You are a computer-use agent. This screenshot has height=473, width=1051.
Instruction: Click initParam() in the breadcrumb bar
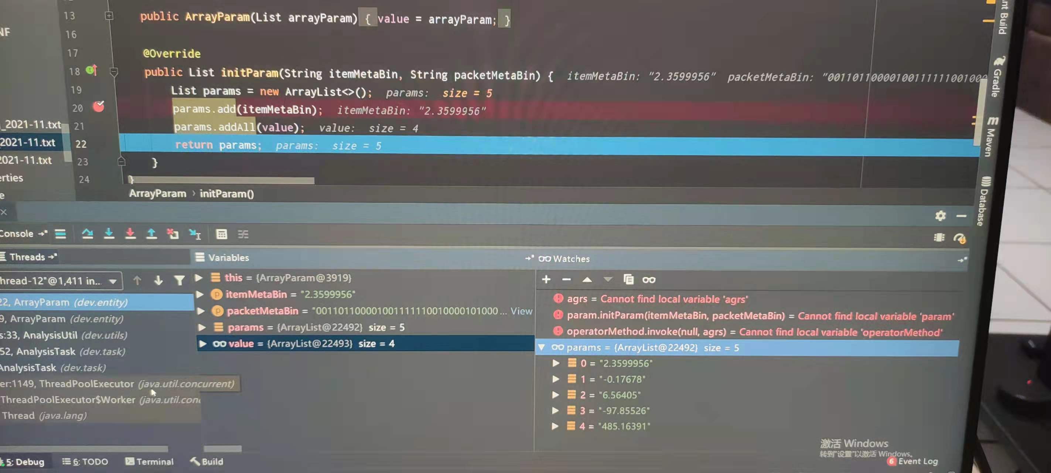coord(227,194)
